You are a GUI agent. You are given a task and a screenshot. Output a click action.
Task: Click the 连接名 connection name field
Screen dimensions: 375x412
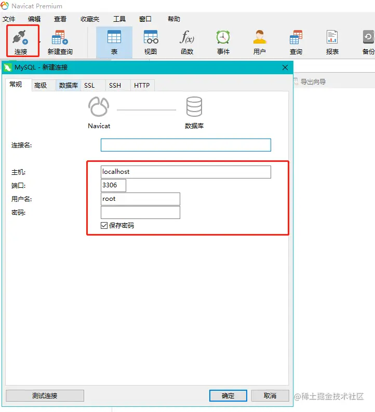(x=185, y=145)
